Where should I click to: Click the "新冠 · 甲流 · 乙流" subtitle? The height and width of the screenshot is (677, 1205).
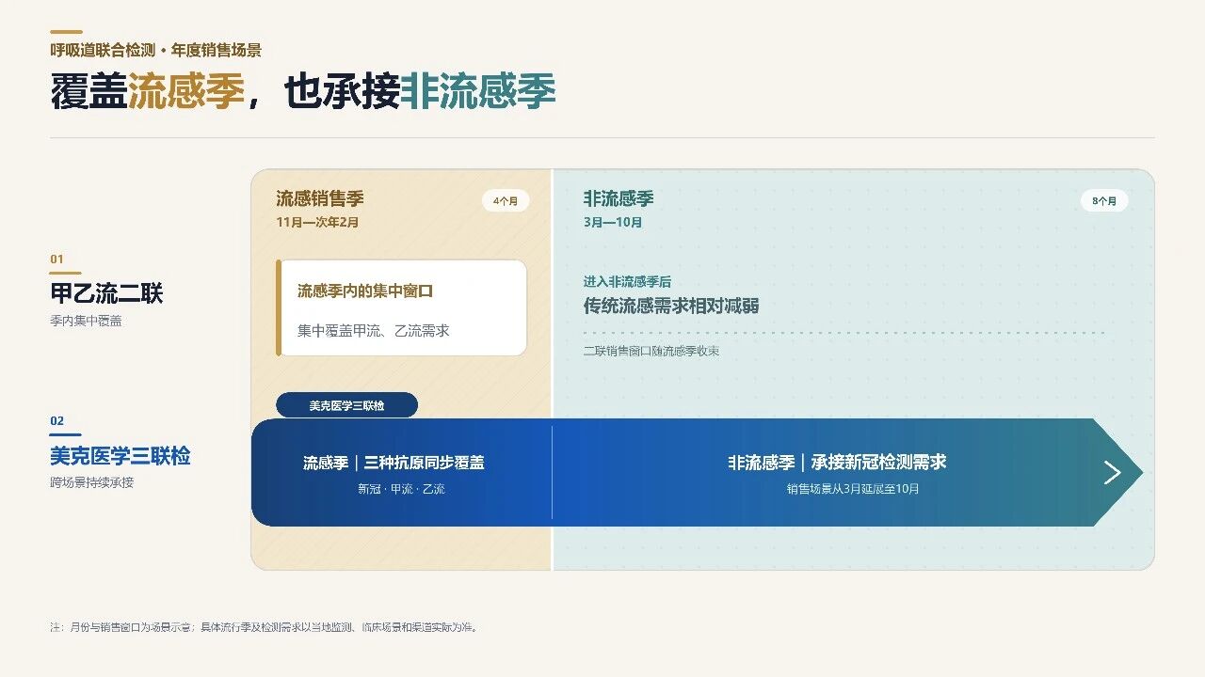coord(401,489)
